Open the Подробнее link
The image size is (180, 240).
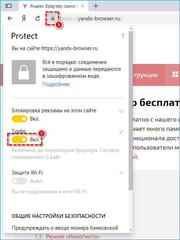[56, 84]
